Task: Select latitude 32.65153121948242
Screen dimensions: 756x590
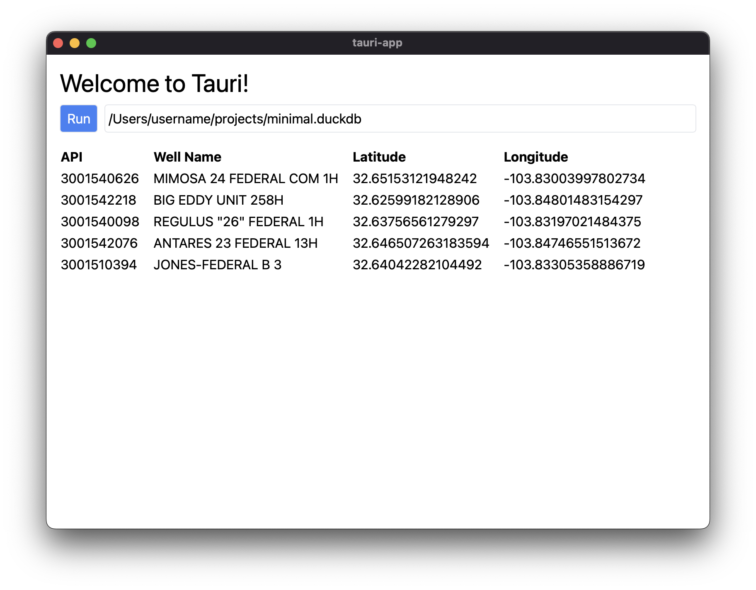Action: pos(414,179)
